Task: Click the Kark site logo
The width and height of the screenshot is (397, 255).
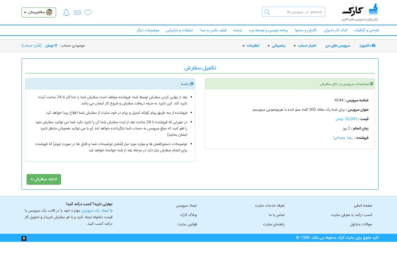Action: click(x=360, y=12)
